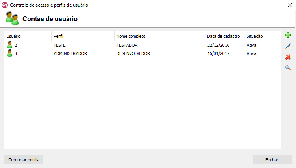This screenshot has width=296, height=168.
Task: Sort by the Situação column header
Action: (x=254, y=36)
